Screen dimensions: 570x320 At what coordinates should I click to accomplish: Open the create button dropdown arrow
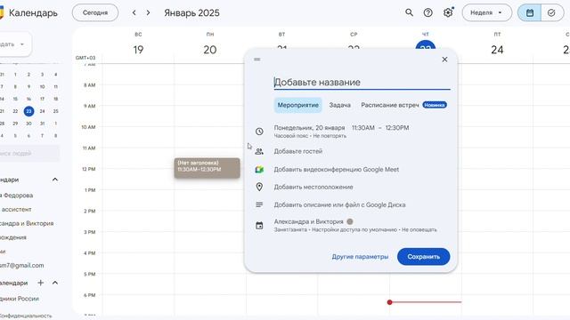click(22, 44)
